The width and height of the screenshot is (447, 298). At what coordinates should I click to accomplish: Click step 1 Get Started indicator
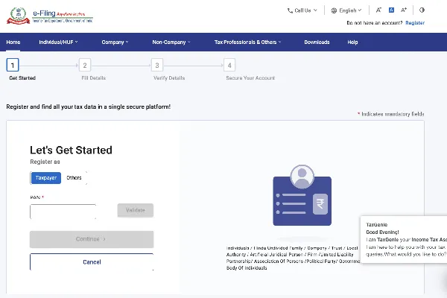[x=13, y=66]
